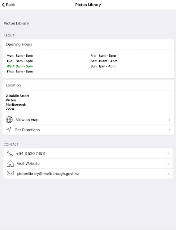The image size is (176, 230).
Task: Open View on map chevron
Action: click(x=169, y=120)
